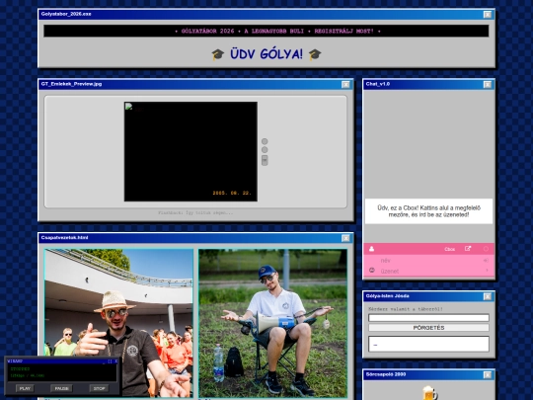
Task: Close the Sörcsapoló 2000 window
Action: coord(488,375)
